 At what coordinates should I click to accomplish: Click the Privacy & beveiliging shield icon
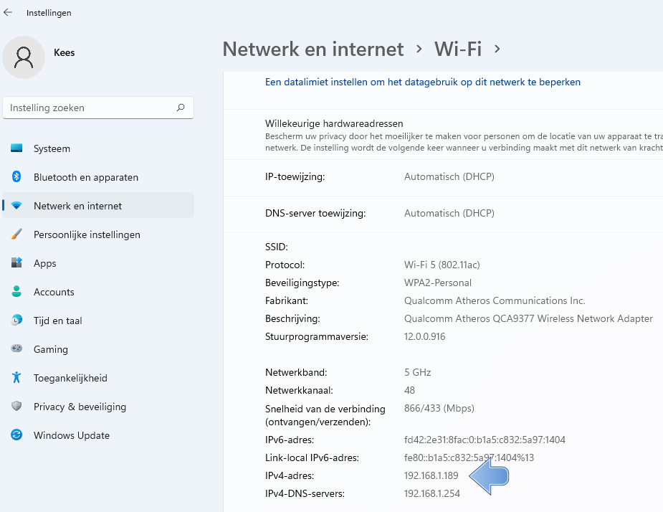point(16,406)
